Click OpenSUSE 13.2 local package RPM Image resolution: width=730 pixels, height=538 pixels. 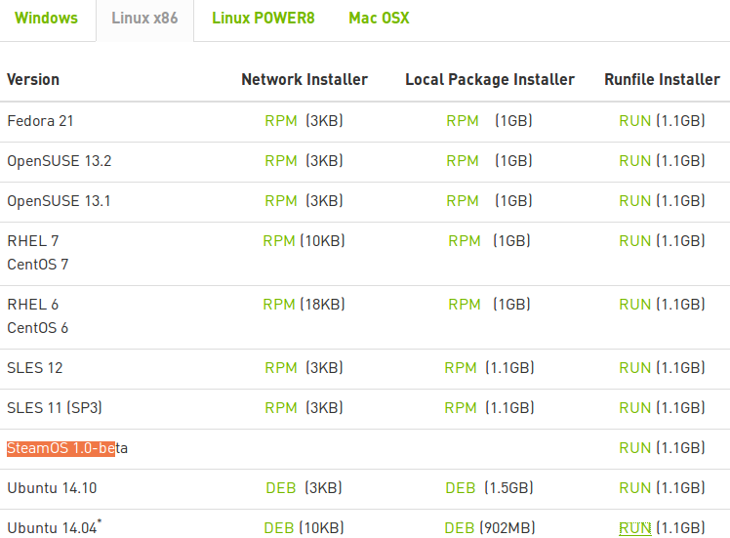coord(463,161)
